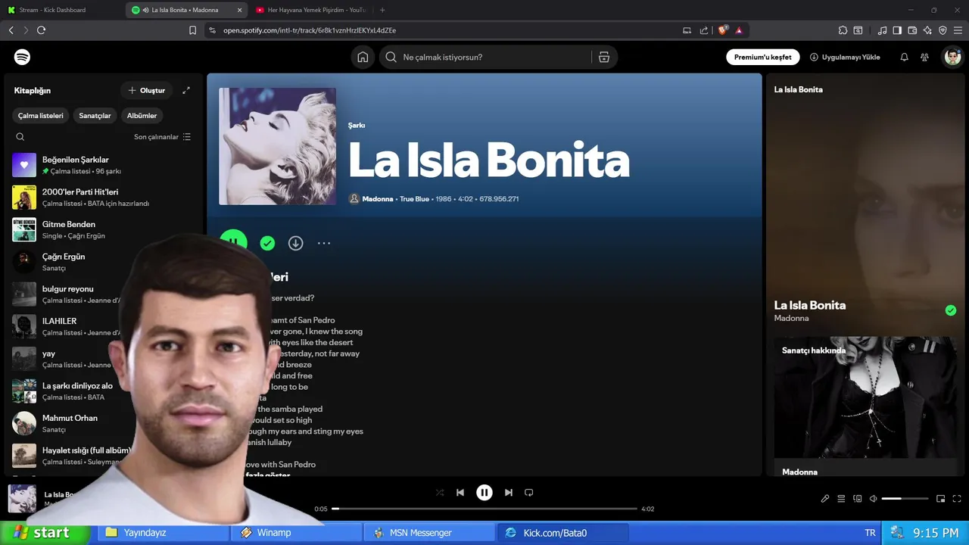
Task: Open the friend activity icon
Action: (924, 58)
